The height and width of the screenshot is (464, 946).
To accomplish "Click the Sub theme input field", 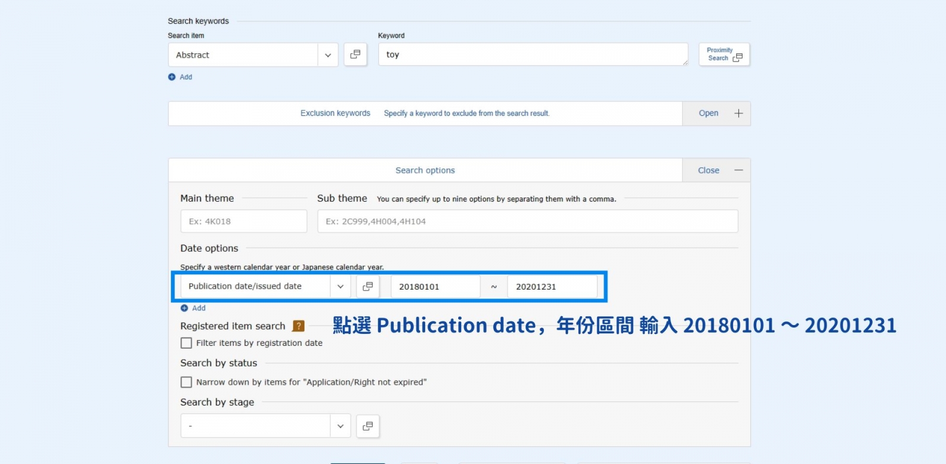I will pos(527,221).
